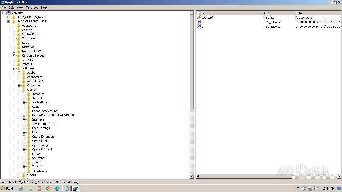This screenshot has width=342, height=192.
Task: Open Windows Media Player from taskbar
Action: point(39,189)
